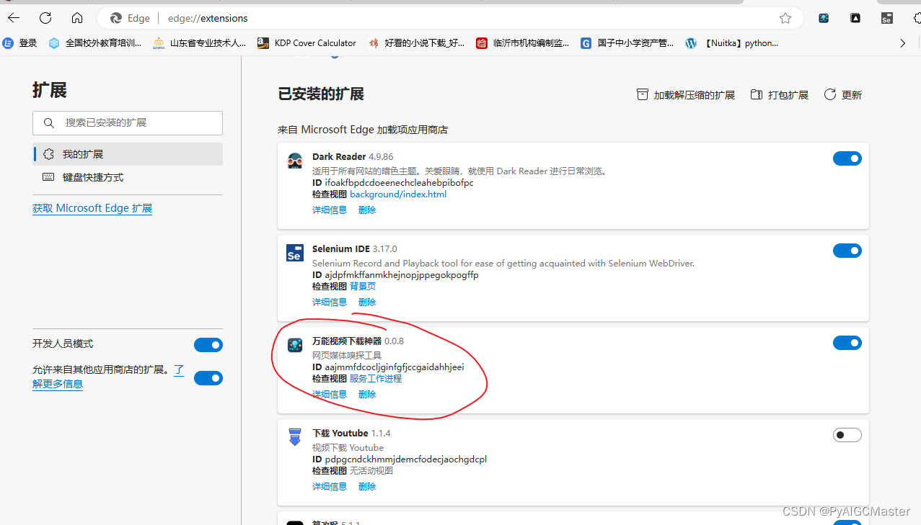This screenshot has height=525, width=921.
Task: Toggle 开发人员模式 switch
Action: pos(208,345)
